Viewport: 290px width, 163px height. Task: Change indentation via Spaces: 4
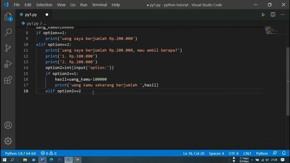tap(217, 153)
